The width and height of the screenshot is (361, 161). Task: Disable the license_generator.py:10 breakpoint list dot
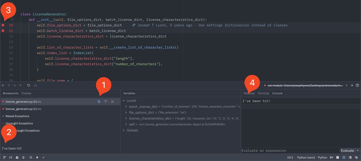point(3,102)
